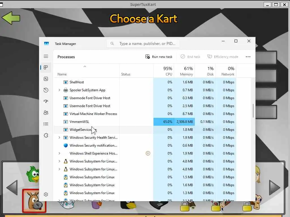
Task: Sort by Disk column header
Action: coord(205,71)
